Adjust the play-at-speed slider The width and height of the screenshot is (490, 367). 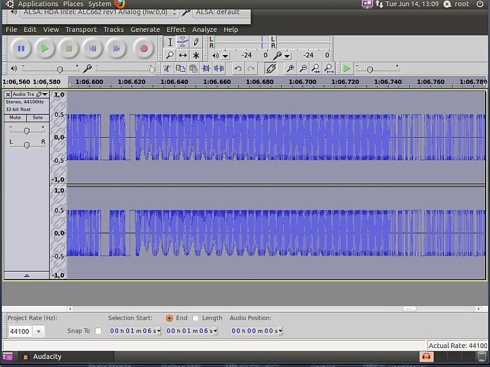click(x=370, y=69)
